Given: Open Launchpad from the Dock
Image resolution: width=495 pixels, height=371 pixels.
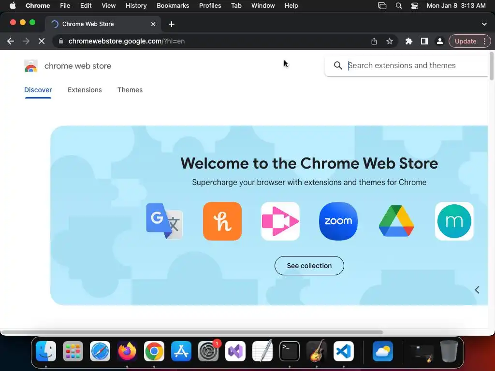Looking at the screenshot, I should click(x=73, y=351).
